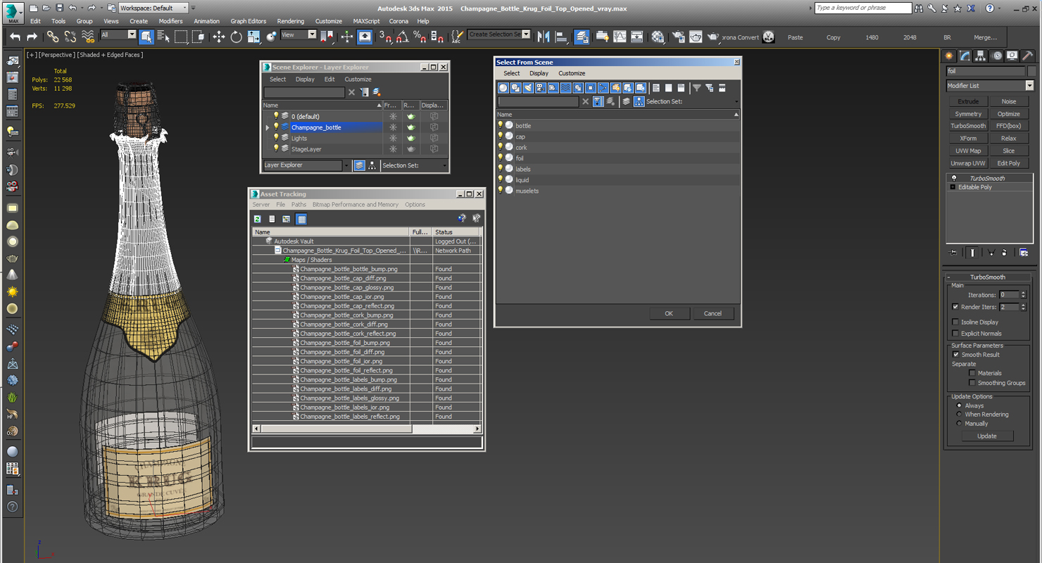Open the Render Setup teapot icon

(x=678, y=37)
